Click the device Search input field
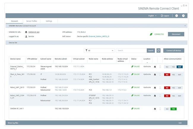This screenshot has height=129, width=193. (x=131, y=51)
